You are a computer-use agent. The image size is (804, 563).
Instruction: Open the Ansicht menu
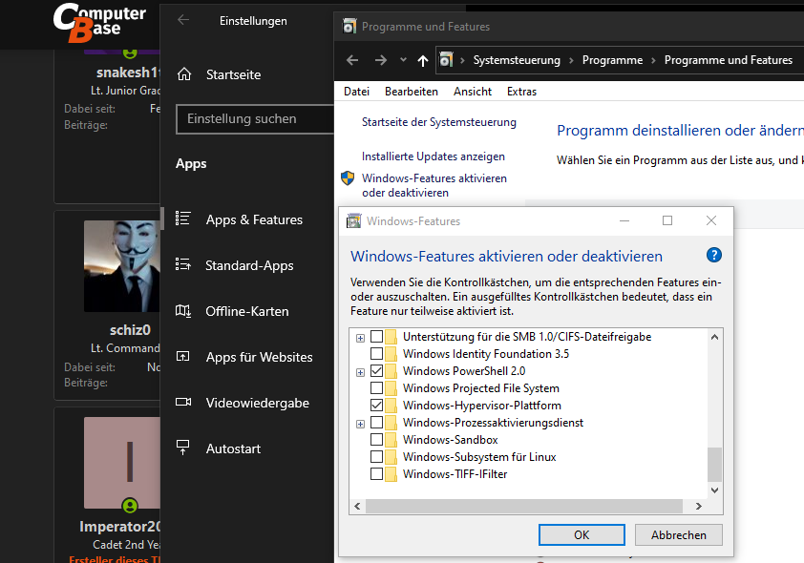coord(473,92)
